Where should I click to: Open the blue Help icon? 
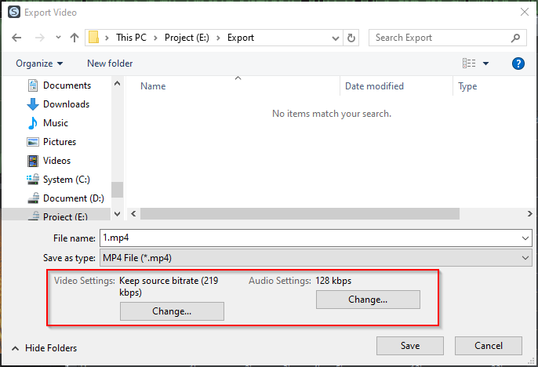click(x=518, y=64)
